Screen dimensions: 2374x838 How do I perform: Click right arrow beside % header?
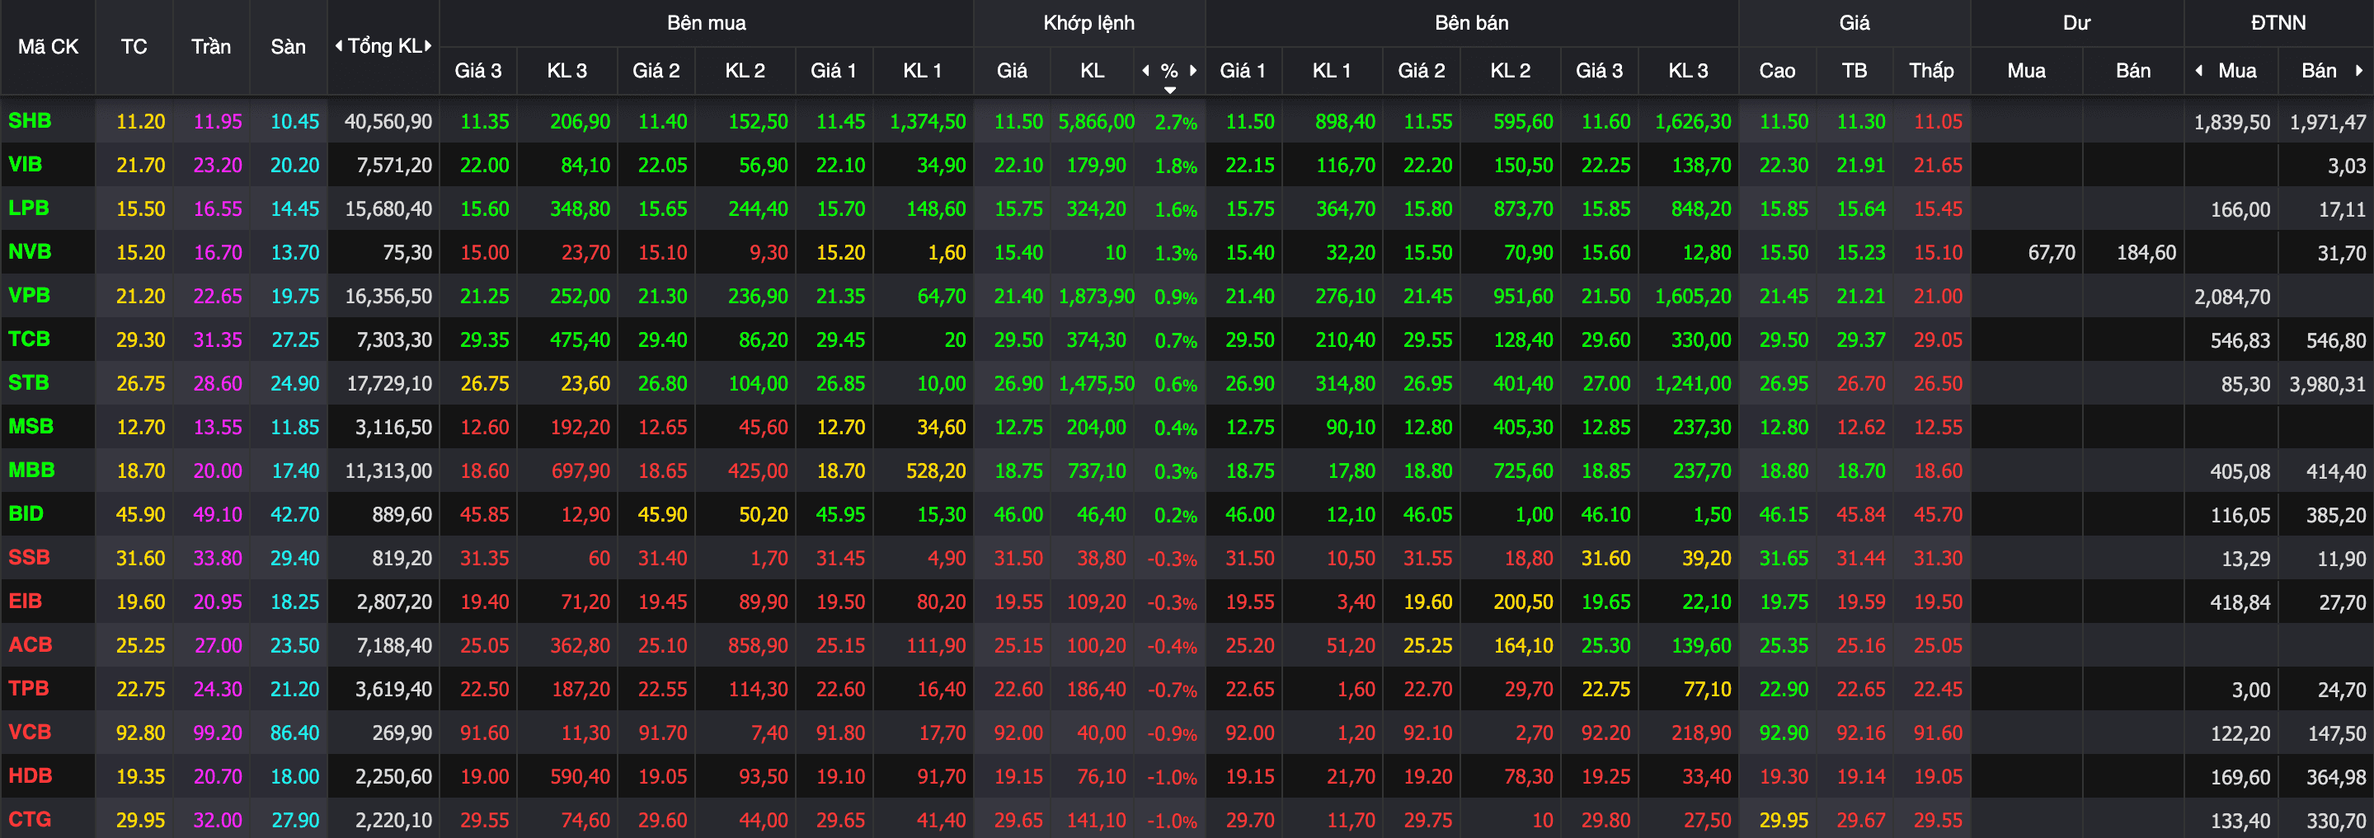tap(1193, 70)
